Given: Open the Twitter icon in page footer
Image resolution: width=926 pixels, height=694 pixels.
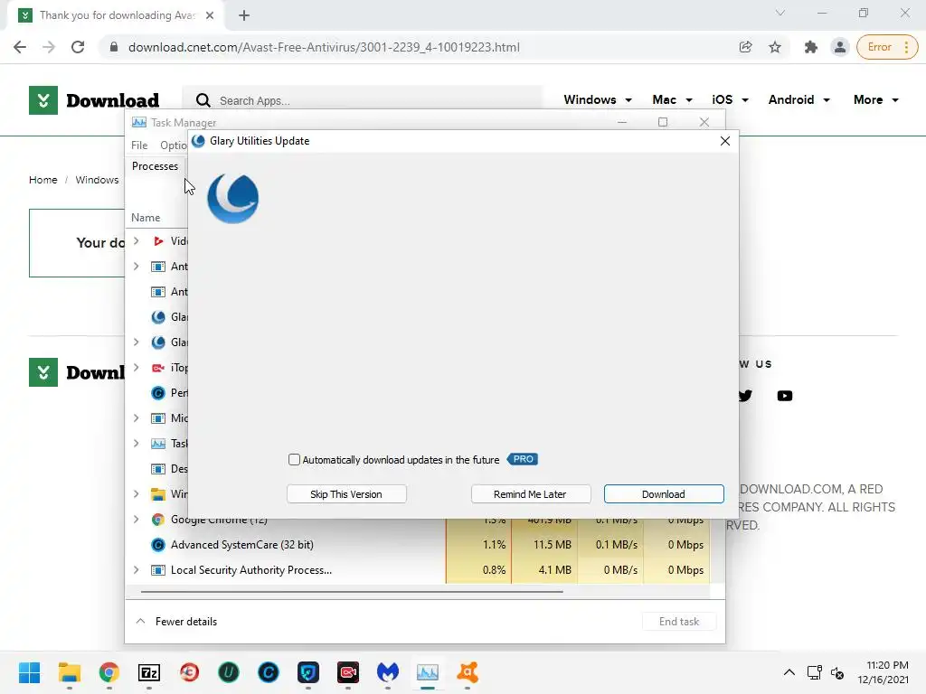Looking at the screenshot, I should pyautogui.click(x=746, y=396).
